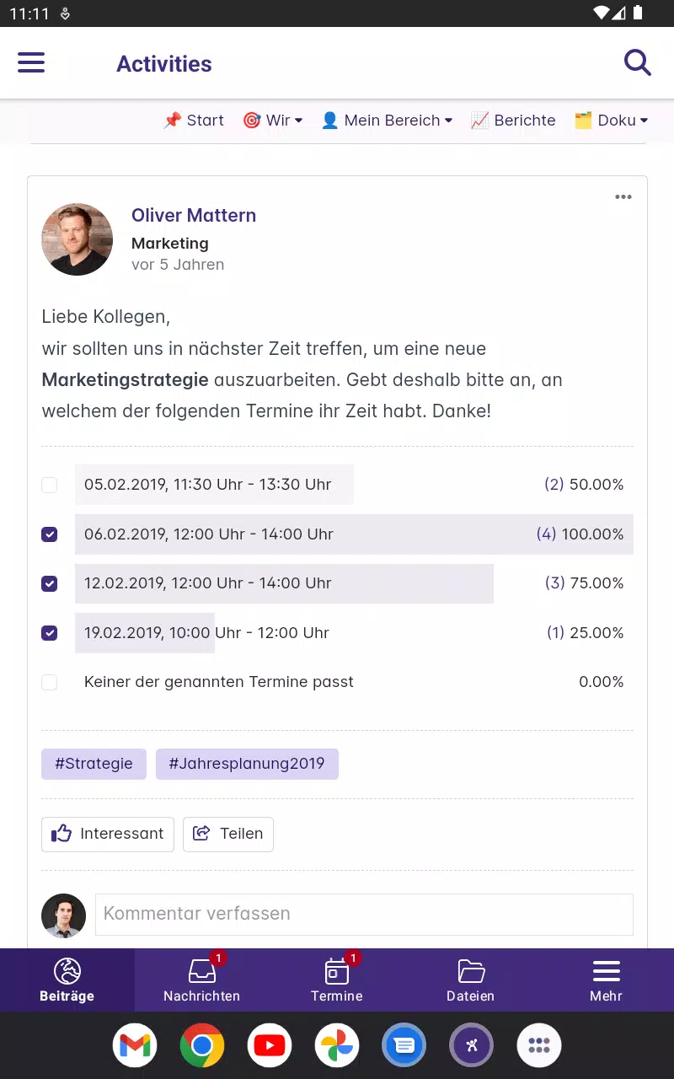The image size is (674, 1079).
Task: Open the hamburger menu icon
Action: click(31, 63)
